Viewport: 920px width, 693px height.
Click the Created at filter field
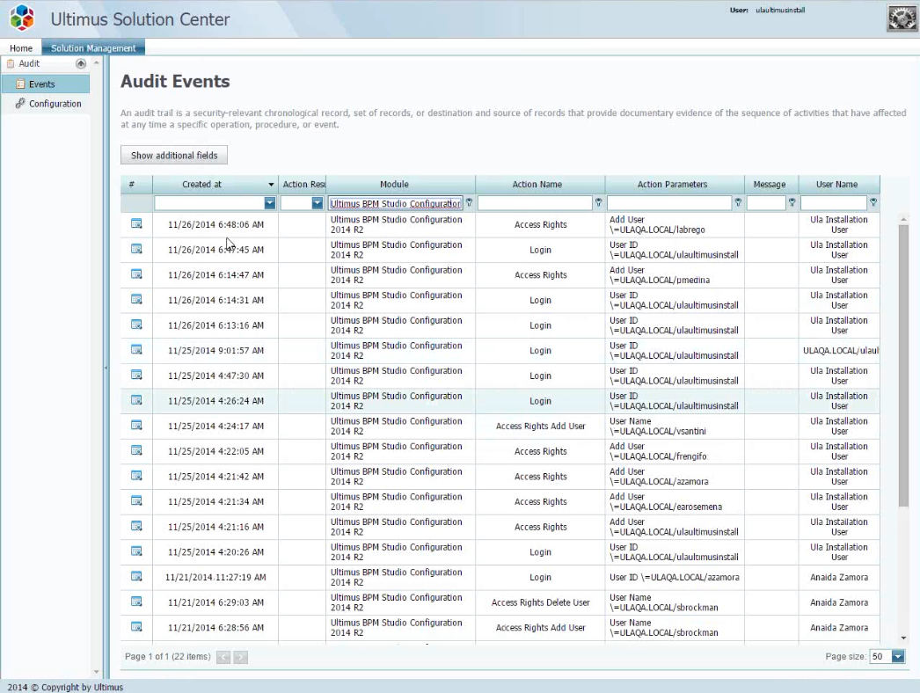click(208, 203)
